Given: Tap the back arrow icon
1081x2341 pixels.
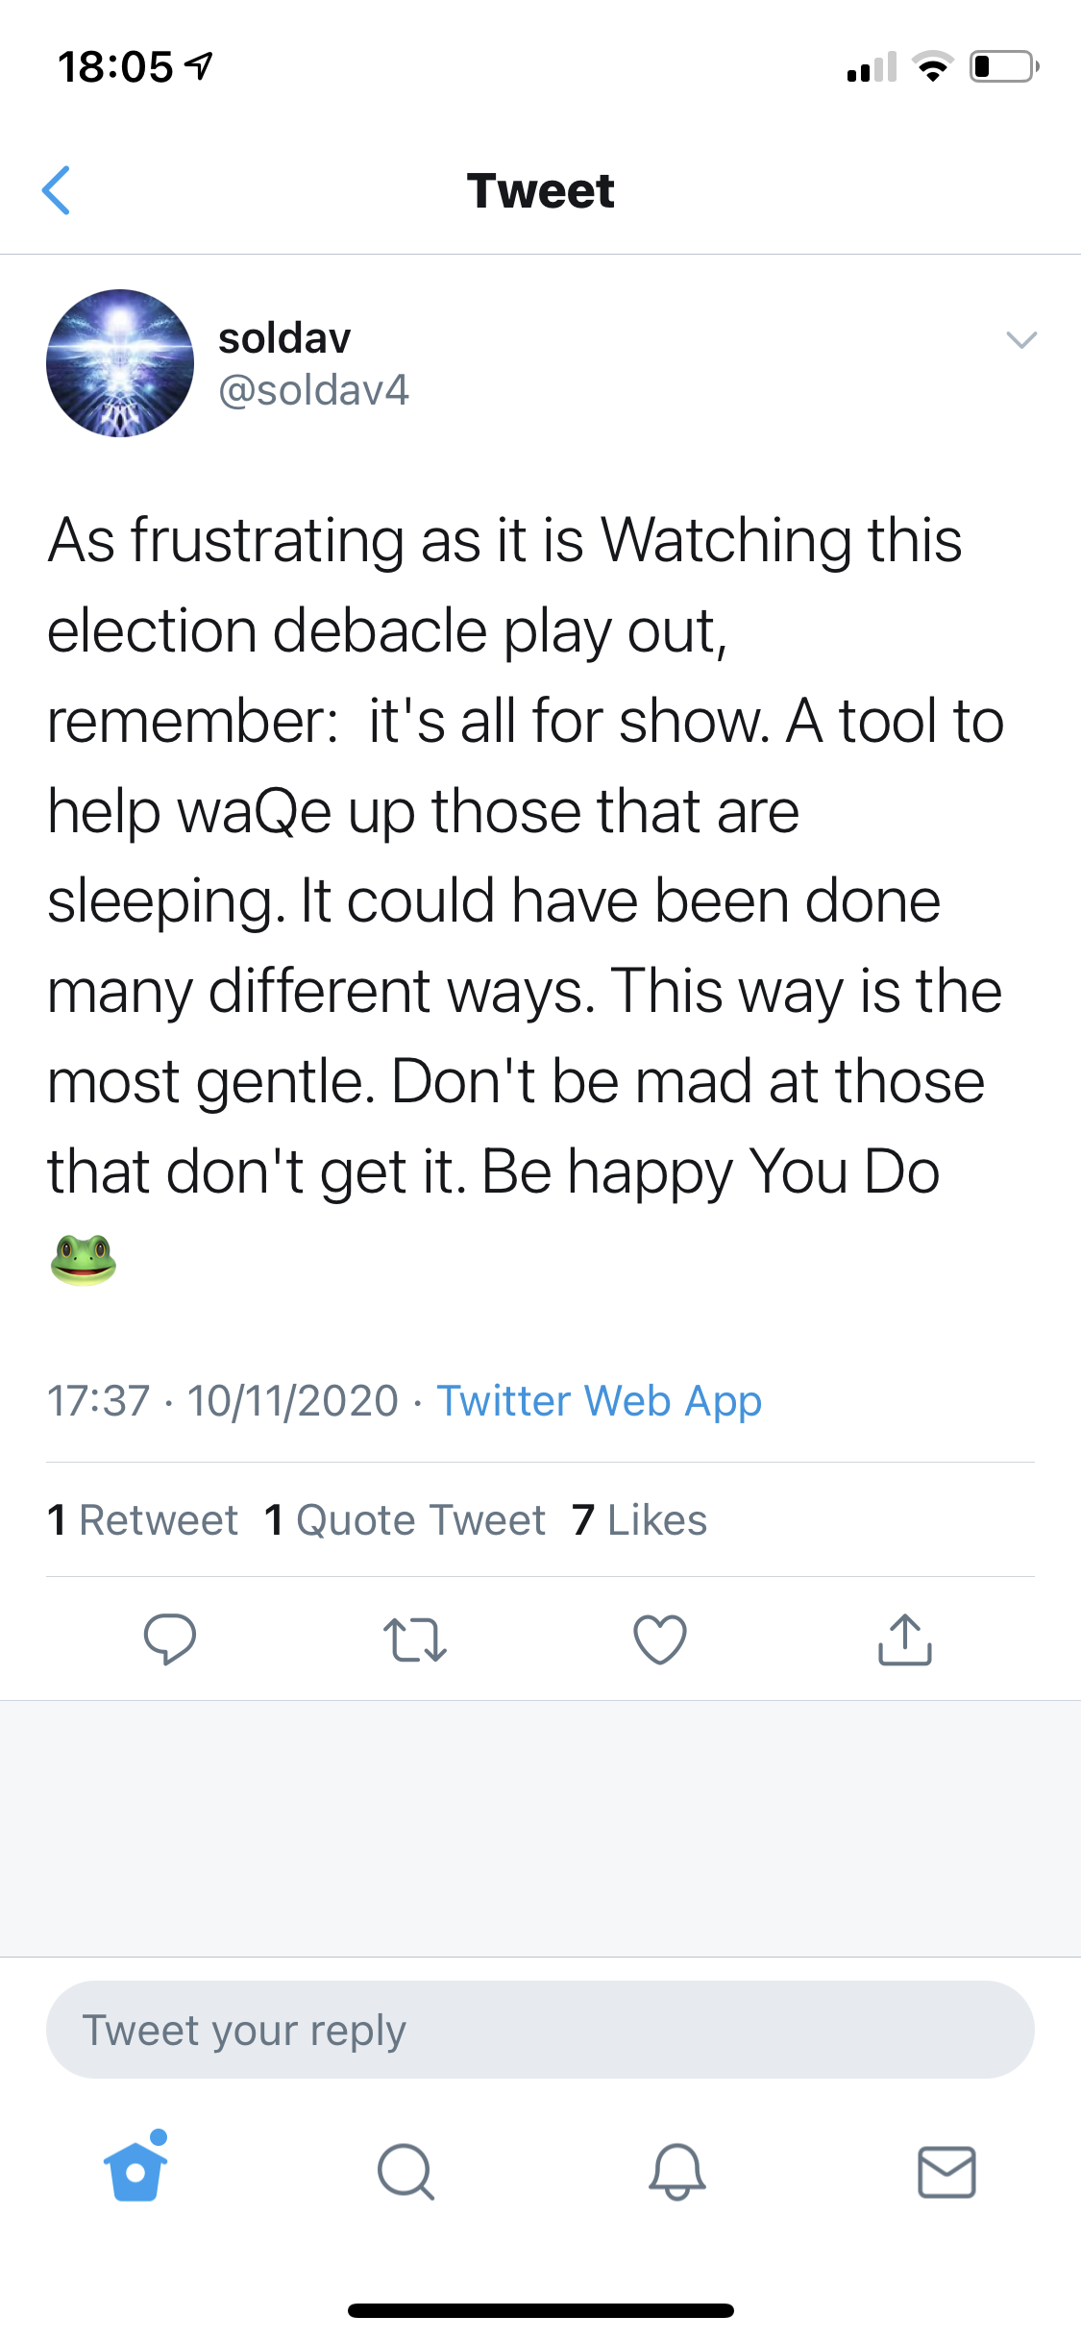Looking at the screenshot, I should (57, 190).
